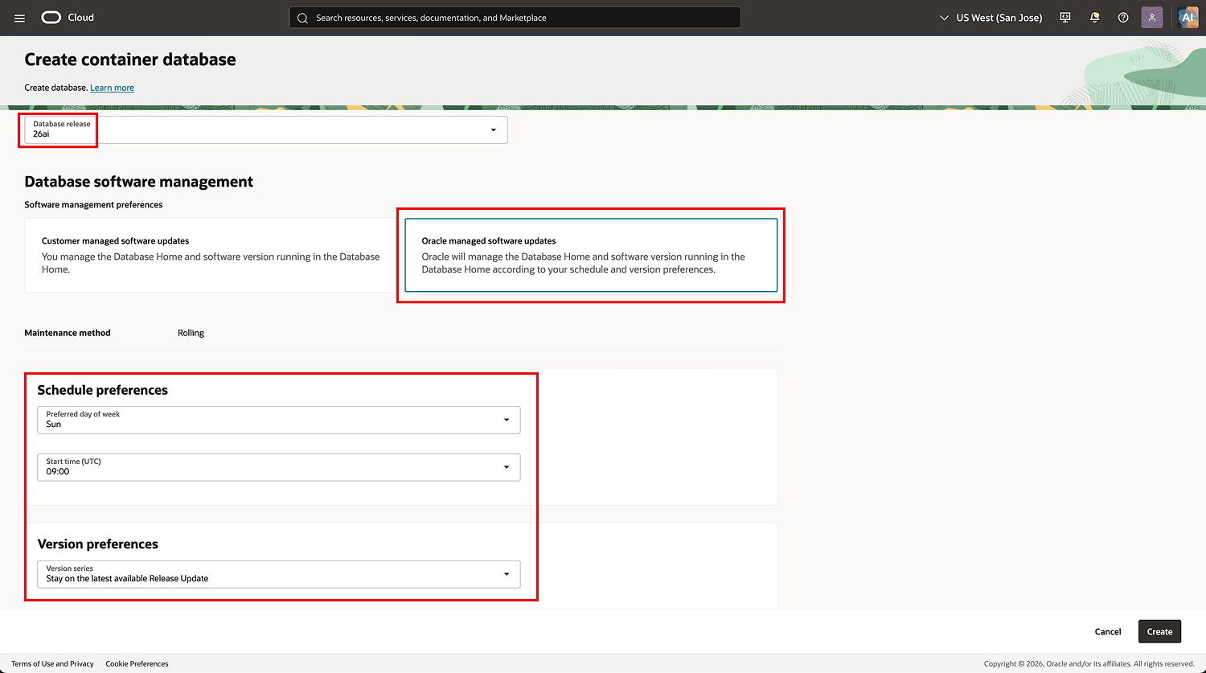This screenshot has width=1206, height=673.
Task: Click the Cancel button
Action: coord(1108,632)
